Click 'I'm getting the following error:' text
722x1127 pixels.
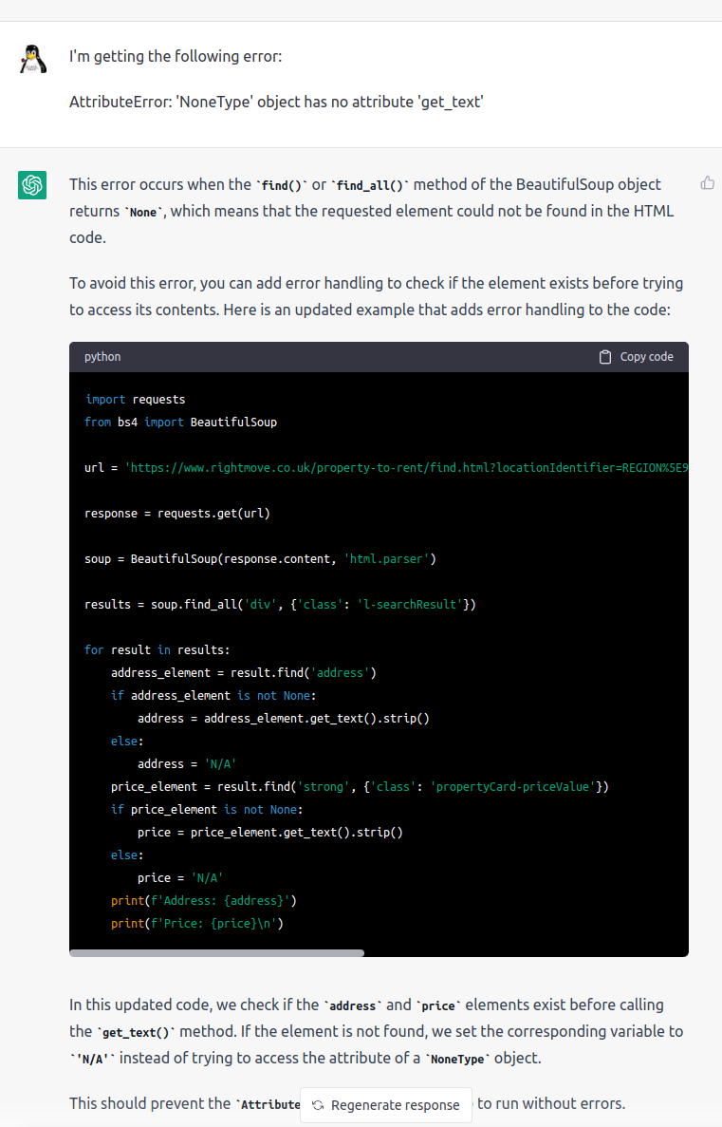(x=176, y=56)
